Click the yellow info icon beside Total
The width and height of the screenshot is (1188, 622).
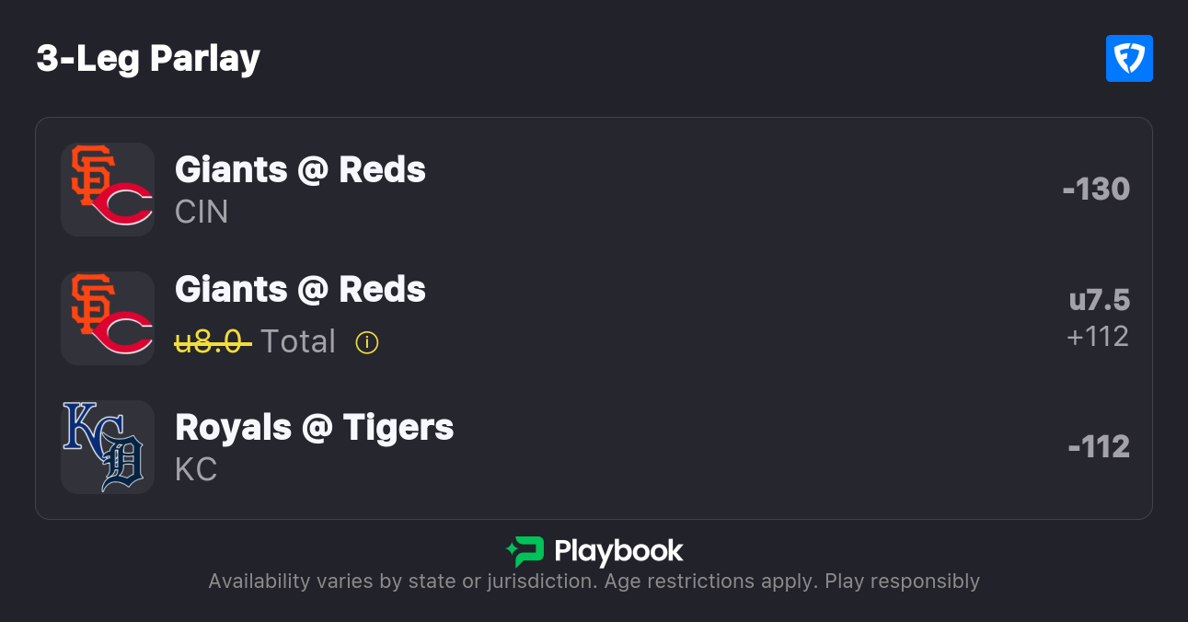click(x=367, y=342)
